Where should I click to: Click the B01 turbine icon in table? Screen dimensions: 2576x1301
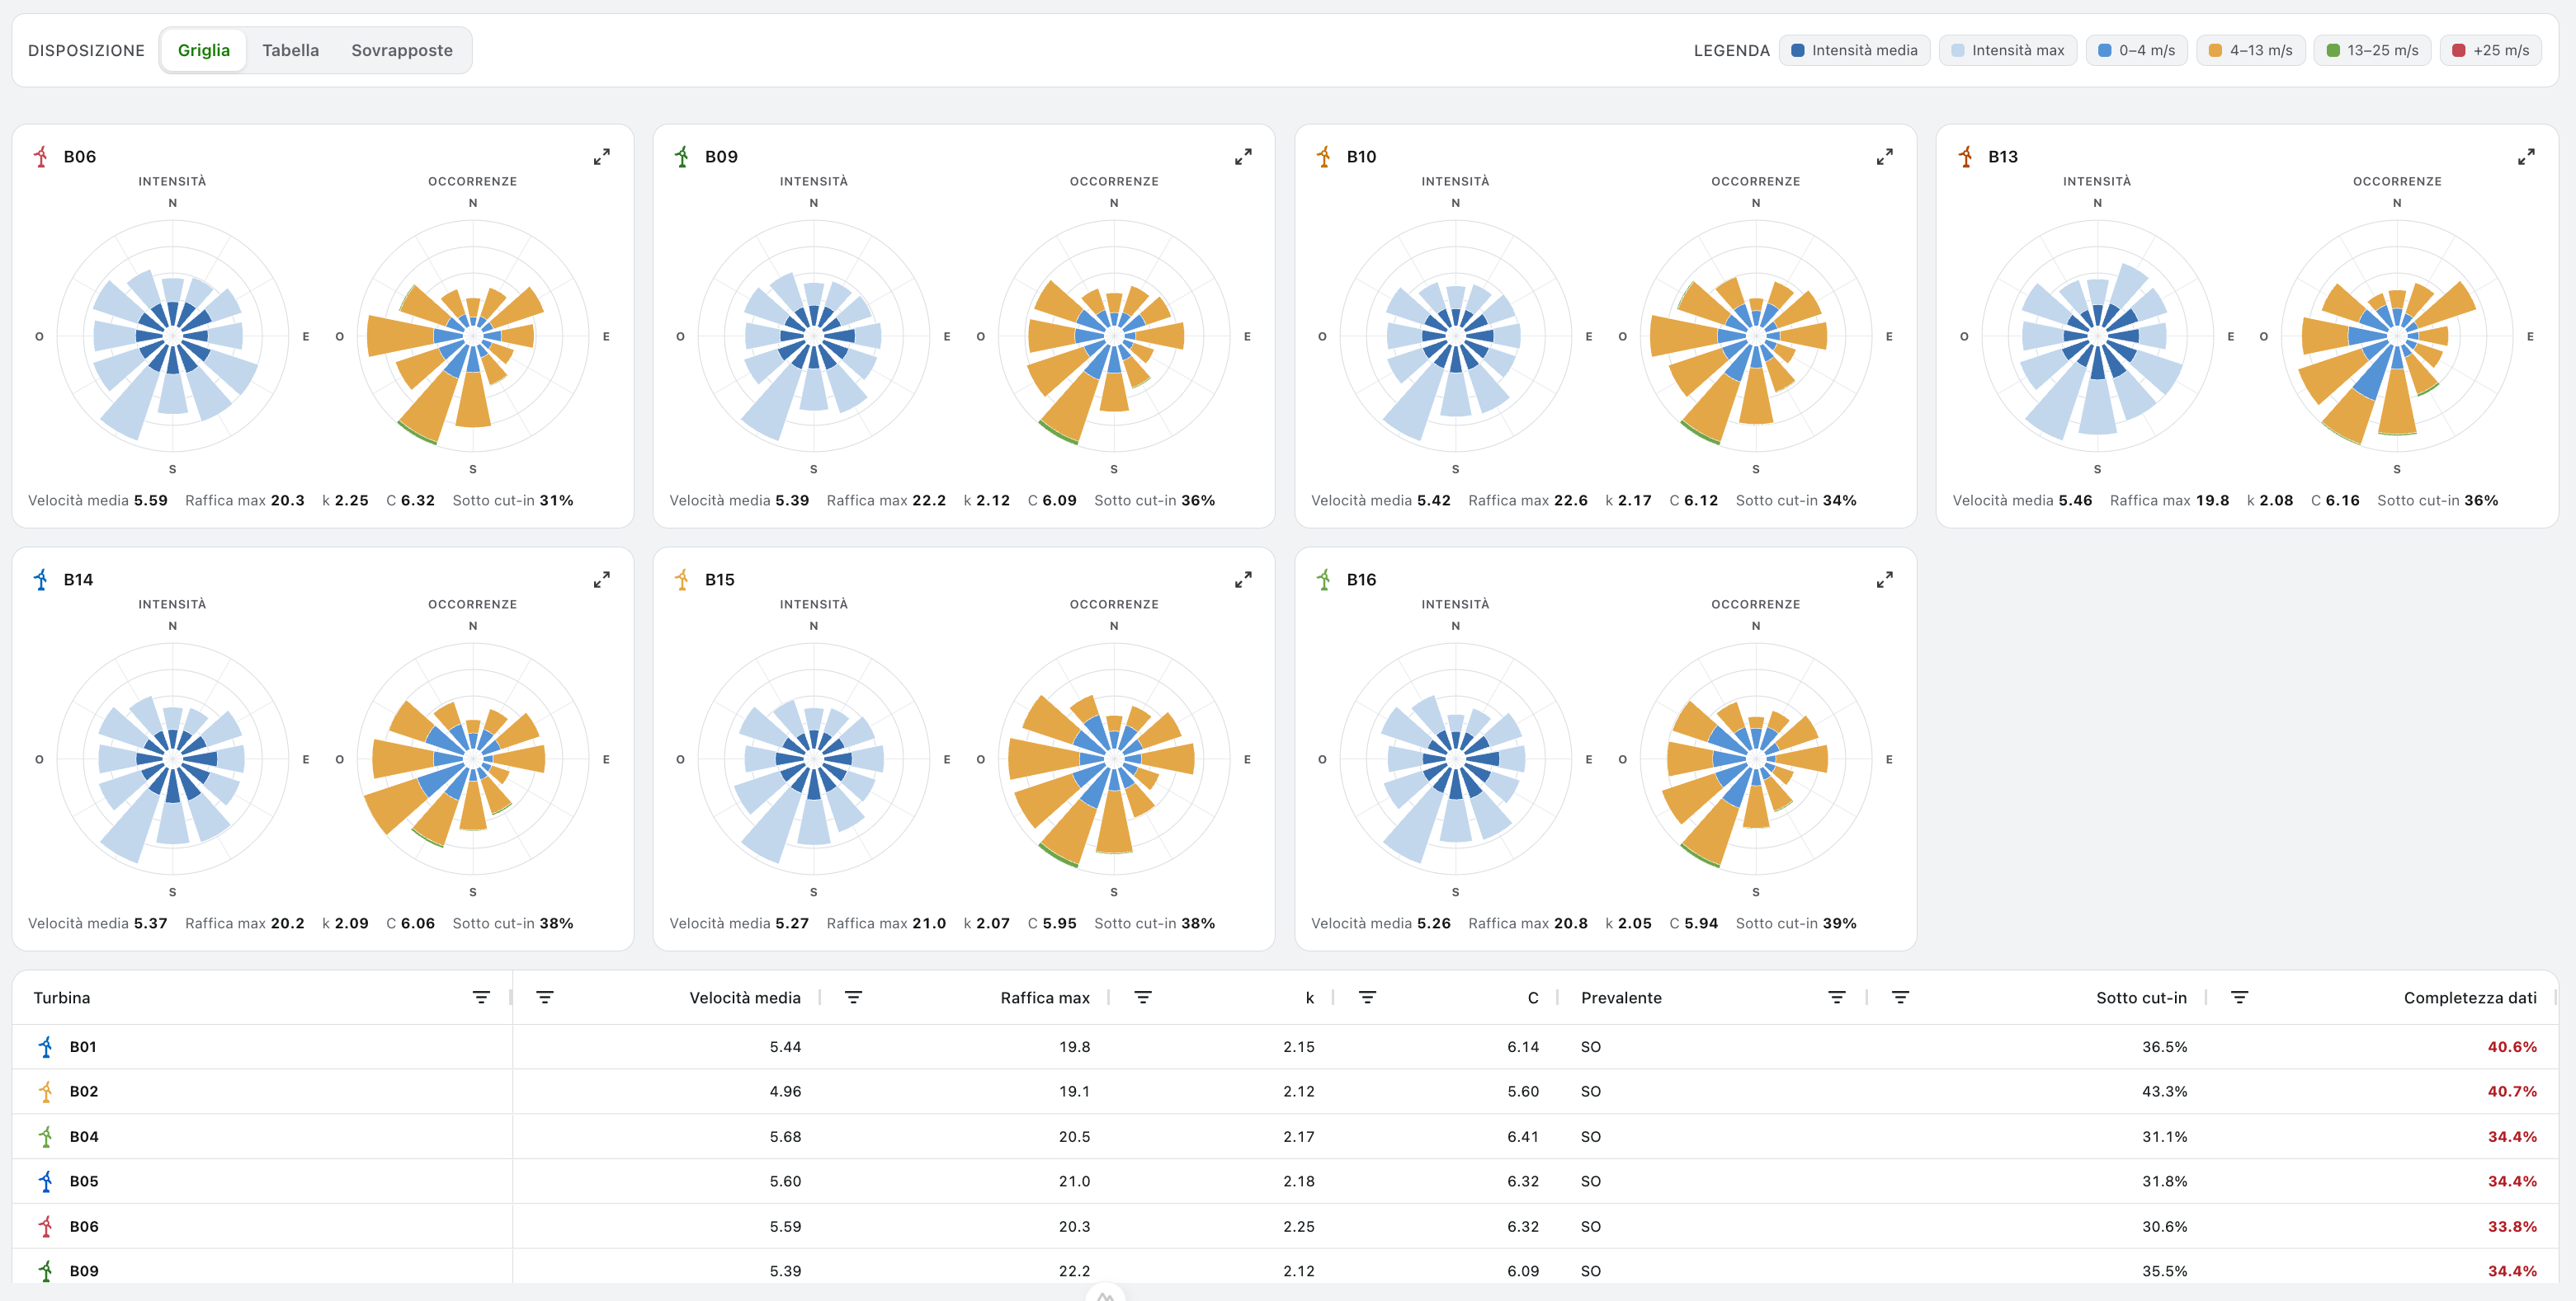[45, 1046]
